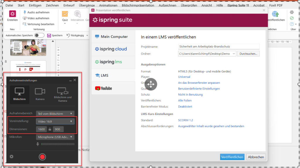300x168 pixels.
Task: Click the Projektname input field
Action: [219, 46]
